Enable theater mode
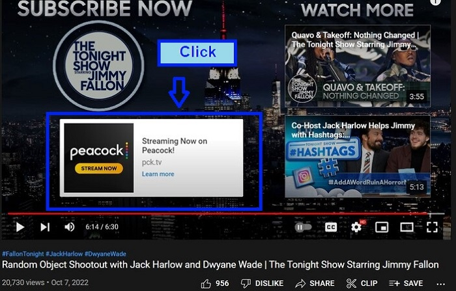Viewport: 456px width, 291px height. pyautogui.click(x=406, y=227)
